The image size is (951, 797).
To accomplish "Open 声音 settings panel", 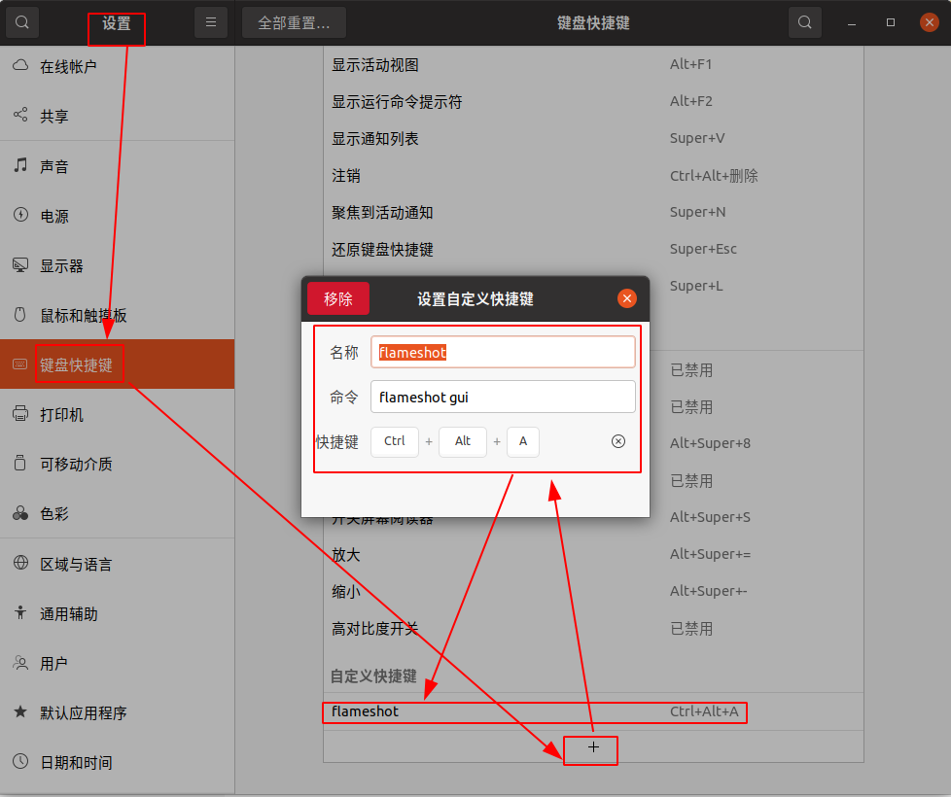I will (117, 166).
